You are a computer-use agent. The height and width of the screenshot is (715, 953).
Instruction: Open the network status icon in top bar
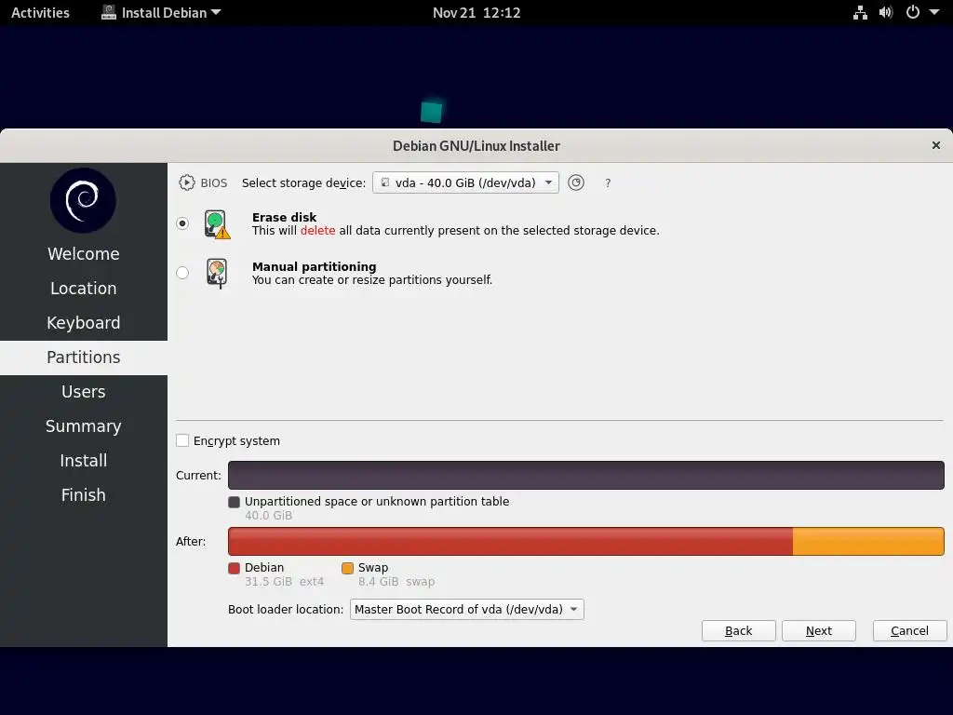(x=860, y=12)
